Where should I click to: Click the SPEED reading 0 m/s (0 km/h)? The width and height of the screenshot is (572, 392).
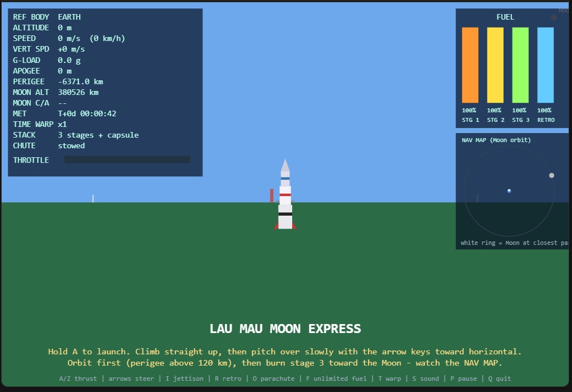tap(91, 38)
